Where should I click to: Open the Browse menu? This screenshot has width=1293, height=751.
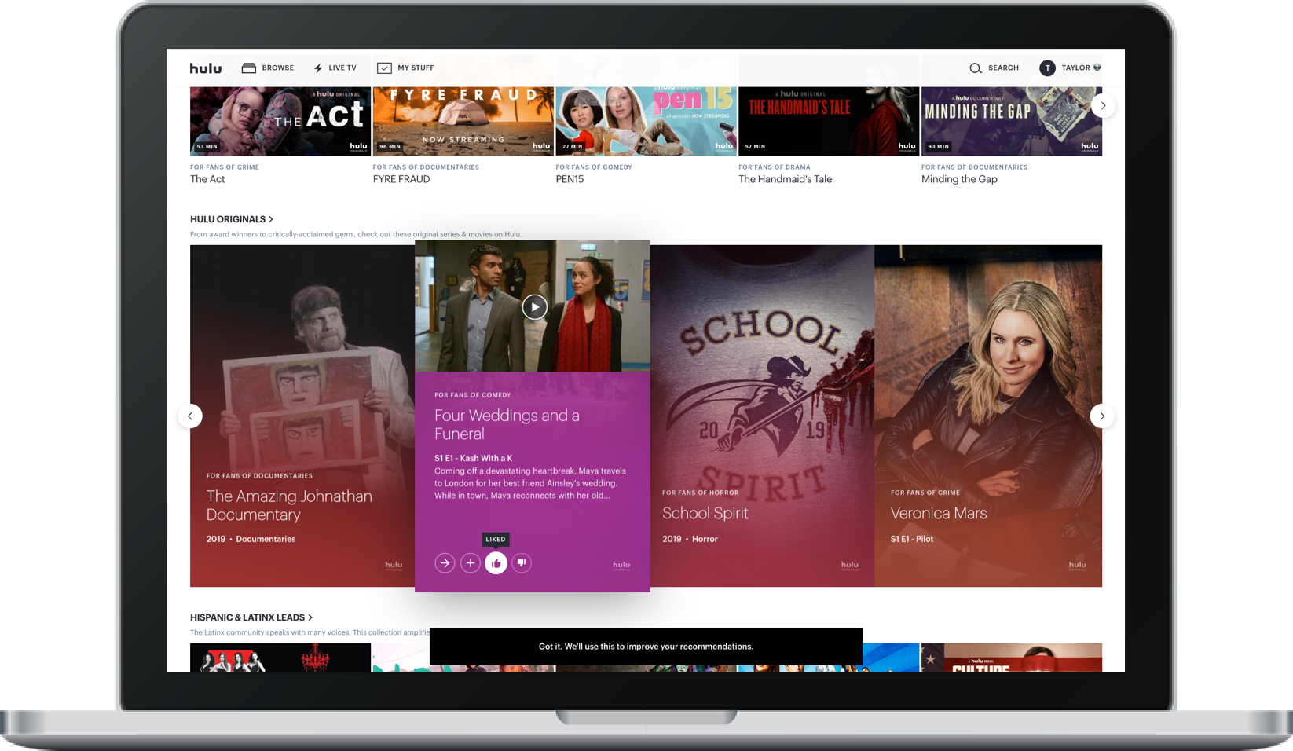(x=268, y=68)
